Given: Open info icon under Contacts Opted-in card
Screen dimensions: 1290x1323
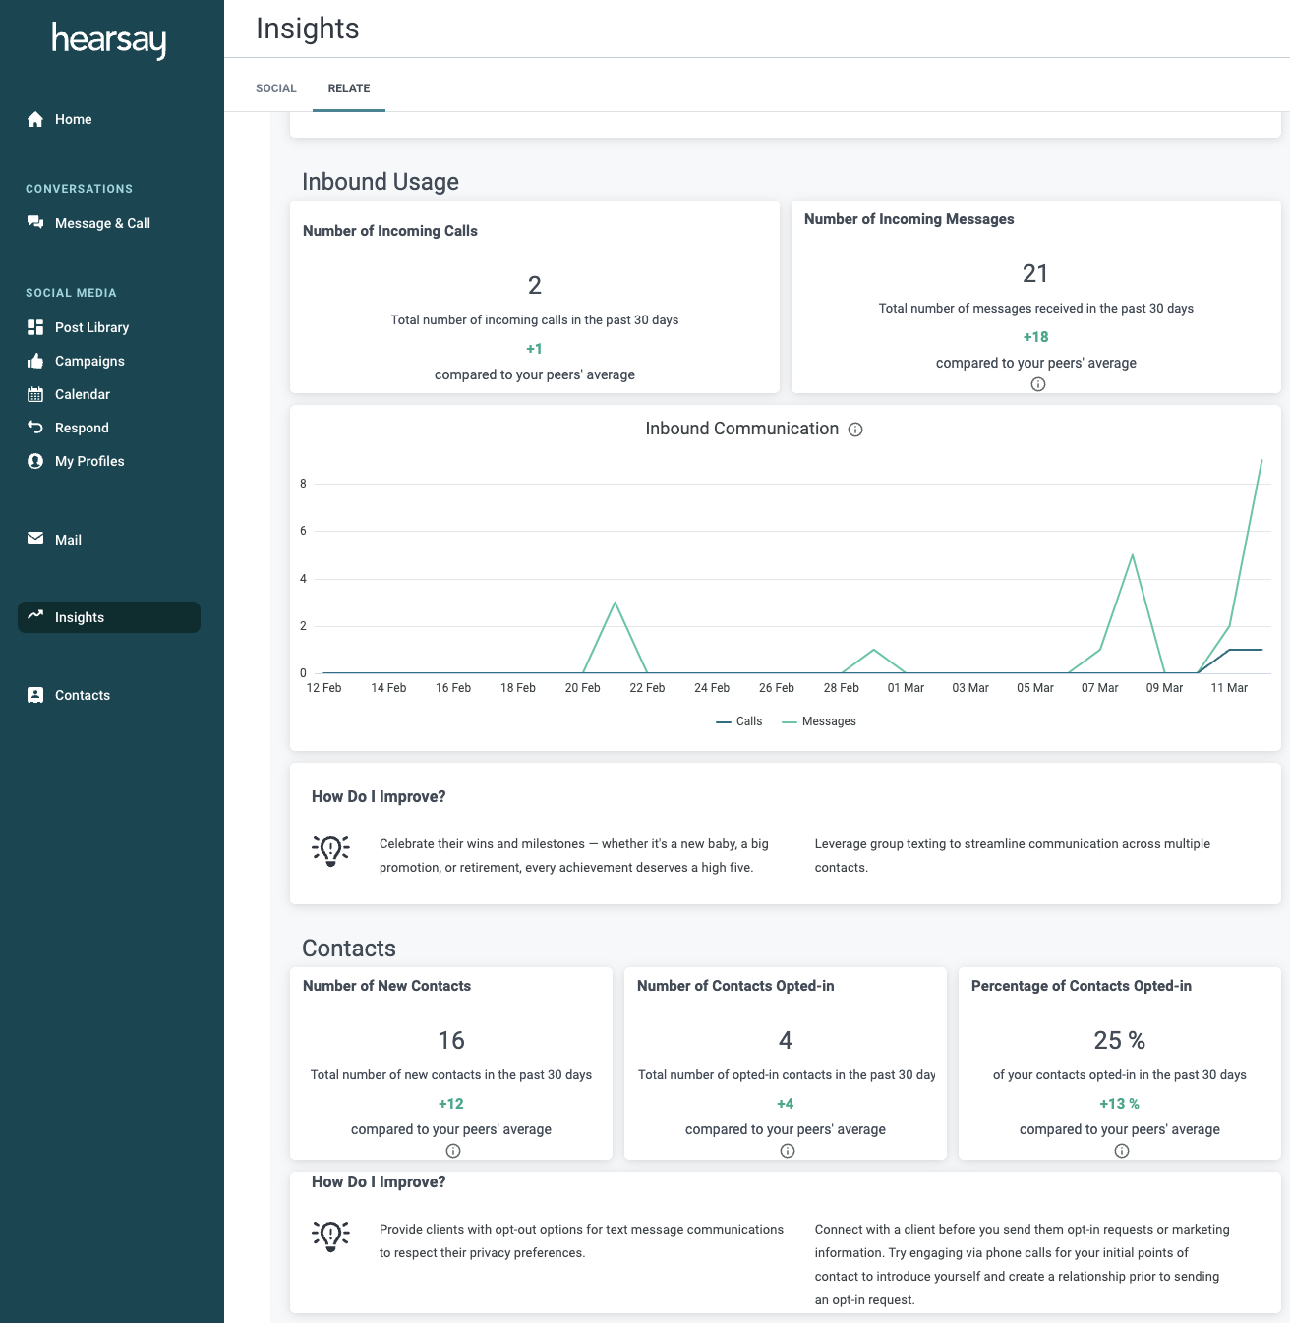Looking at the screenshot, I should click(788, 1151).
